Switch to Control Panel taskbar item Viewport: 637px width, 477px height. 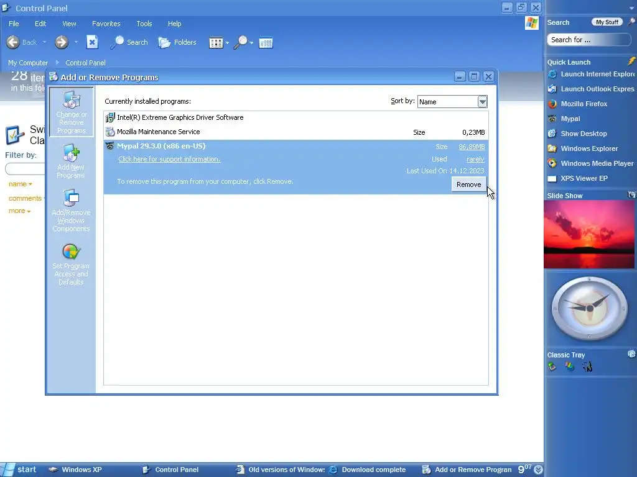coord(170,470)
